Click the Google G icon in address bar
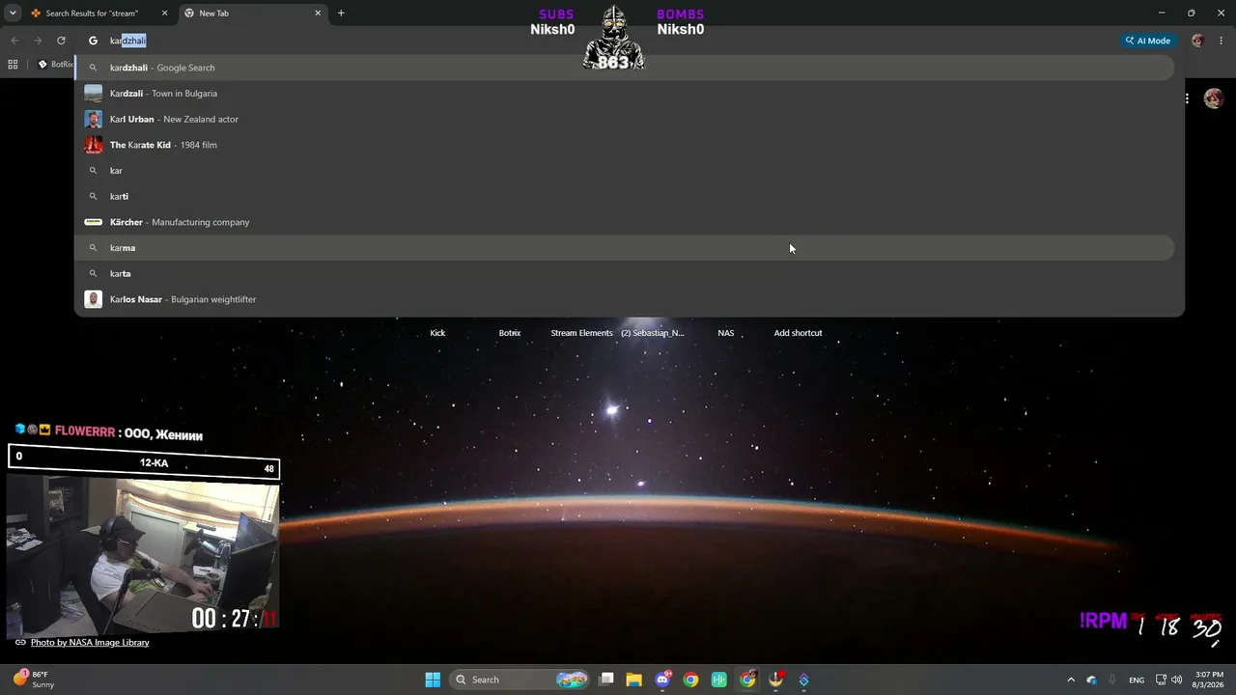 [93, 41]
